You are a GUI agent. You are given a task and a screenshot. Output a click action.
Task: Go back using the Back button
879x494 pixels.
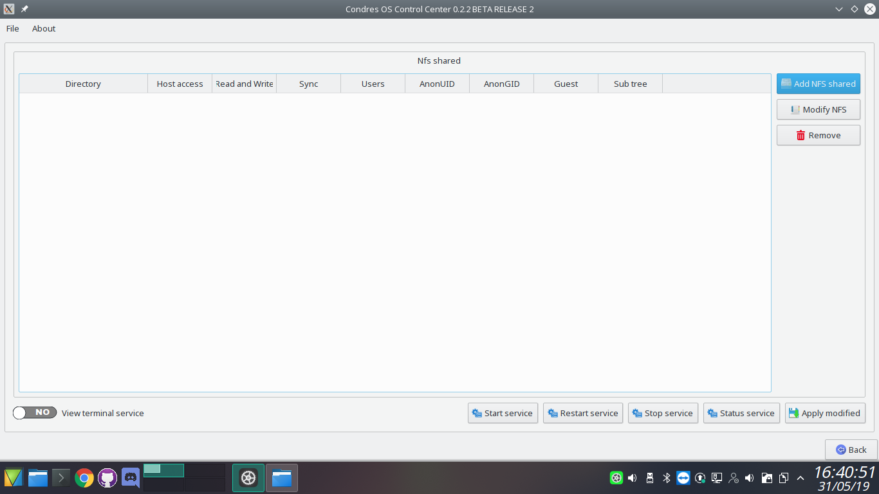[851, 450]
